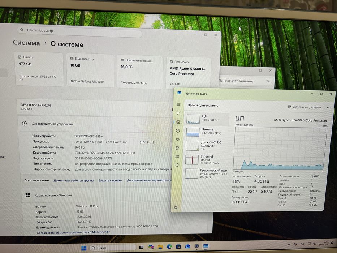Image resolution: width=337 pixels, height=253 pixels.
Task: Click the Скорость value 4,38 ГГц
Action: coord(262,181)
